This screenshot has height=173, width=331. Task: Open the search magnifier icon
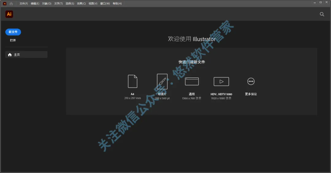pyautogui.click(x=322, y=14)
